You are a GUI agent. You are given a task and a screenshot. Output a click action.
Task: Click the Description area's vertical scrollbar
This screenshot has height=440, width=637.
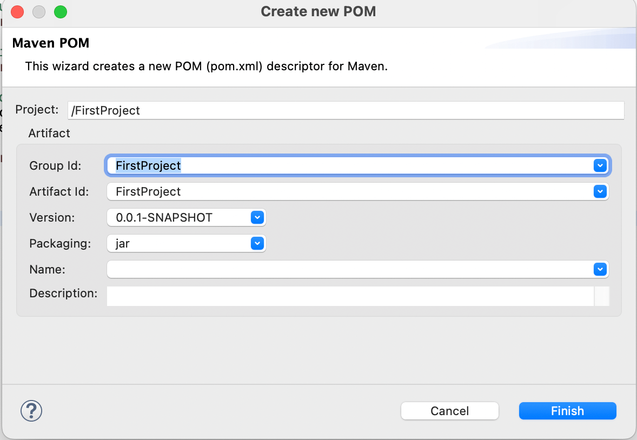pos(602,296)
